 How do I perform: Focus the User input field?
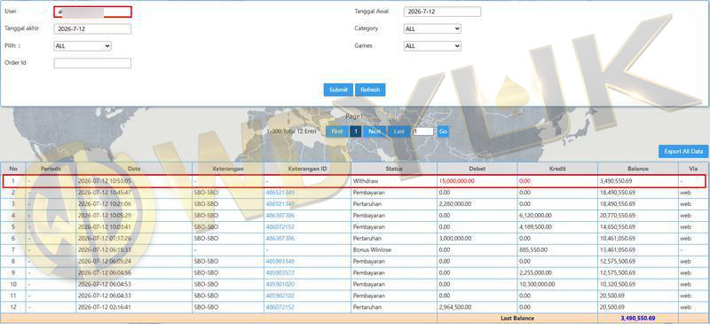pos(92,12)
